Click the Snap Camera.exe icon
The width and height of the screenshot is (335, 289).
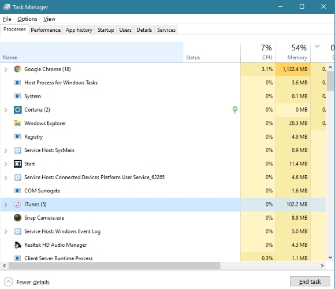17,218
